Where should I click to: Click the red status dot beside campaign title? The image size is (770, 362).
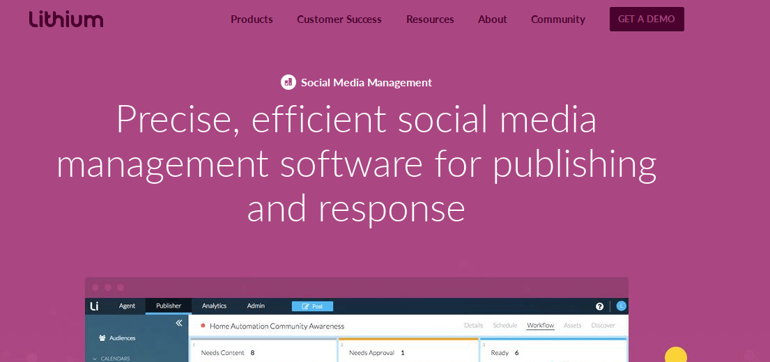[203, 325]
